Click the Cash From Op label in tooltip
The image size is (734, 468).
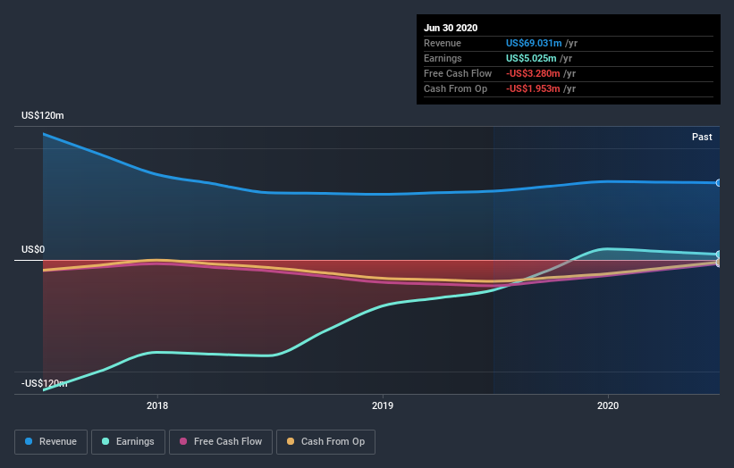pyautogui.click(x=455, y=88)
